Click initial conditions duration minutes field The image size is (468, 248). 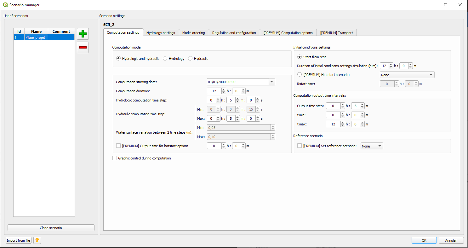click(403, 66)
